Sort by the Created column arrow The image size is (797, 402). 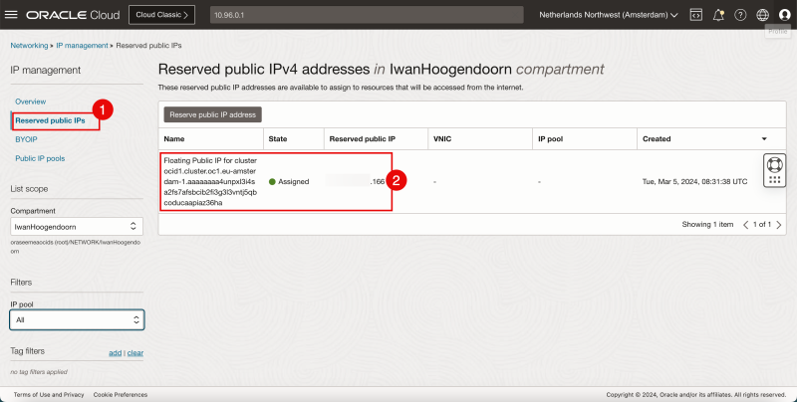764,139
